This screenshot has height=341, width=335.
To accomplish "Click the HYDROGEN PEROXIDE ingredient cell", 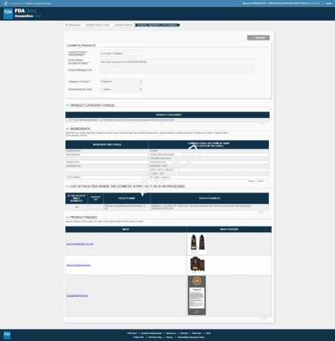I will pyautogui.click(x=208, y=155).
